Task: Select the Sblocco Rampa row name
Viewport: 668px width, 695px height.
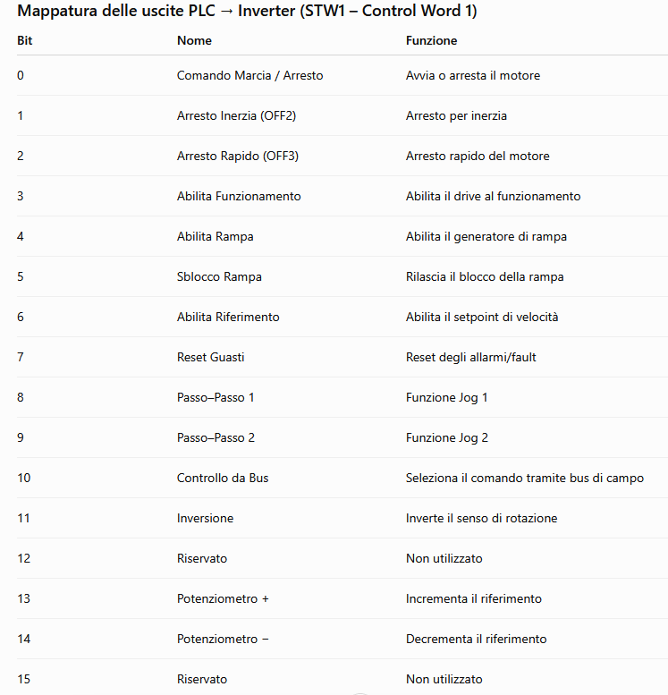Action: [x=219, y=276]
